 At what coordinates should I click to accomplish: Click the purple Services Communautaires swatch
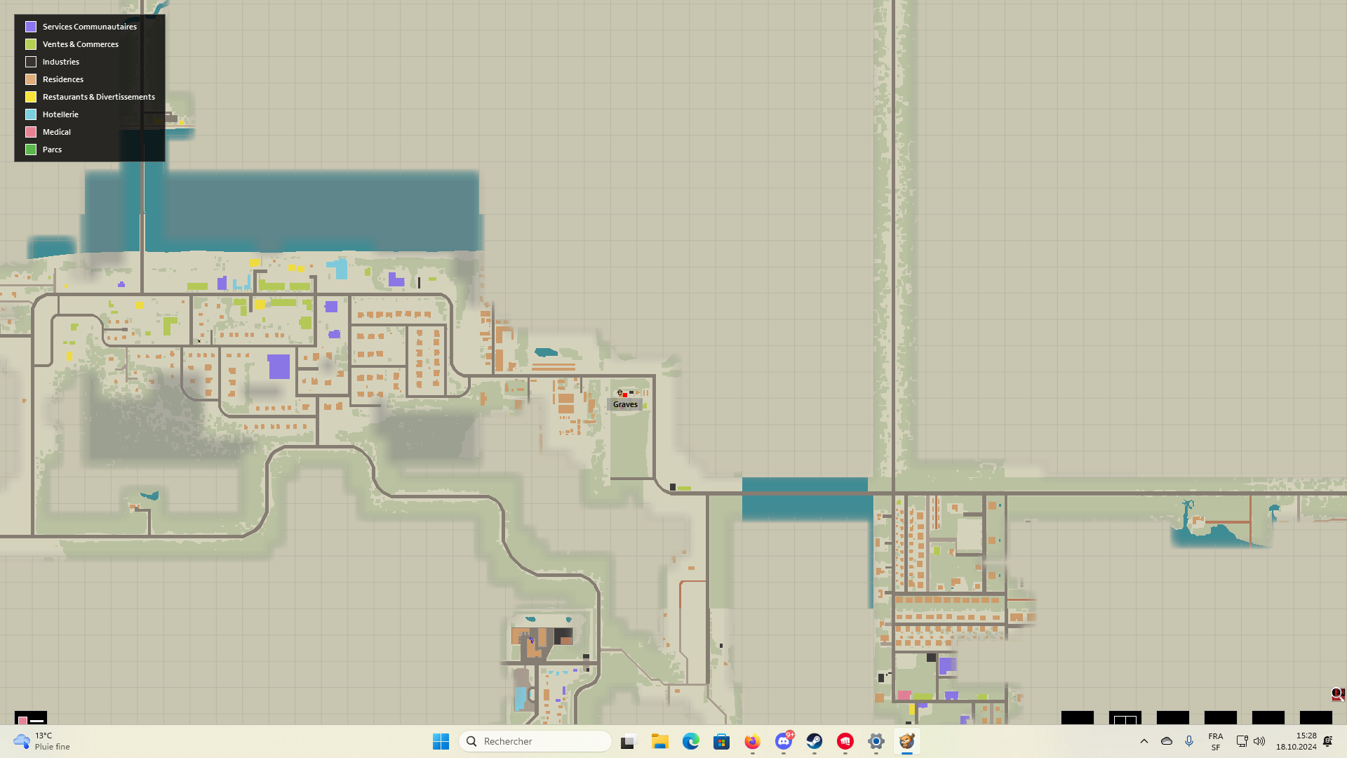pyautogui.click(x=31, y=27)
